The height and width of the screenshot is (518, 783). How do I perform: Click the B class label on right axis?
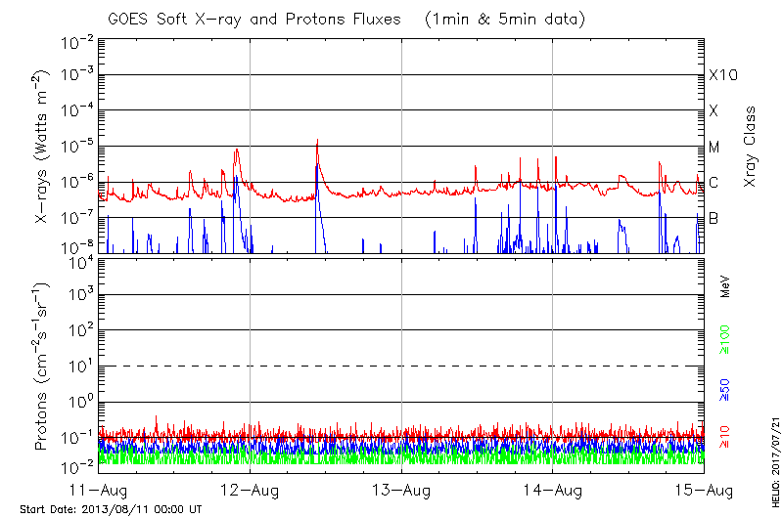point(714,218)
